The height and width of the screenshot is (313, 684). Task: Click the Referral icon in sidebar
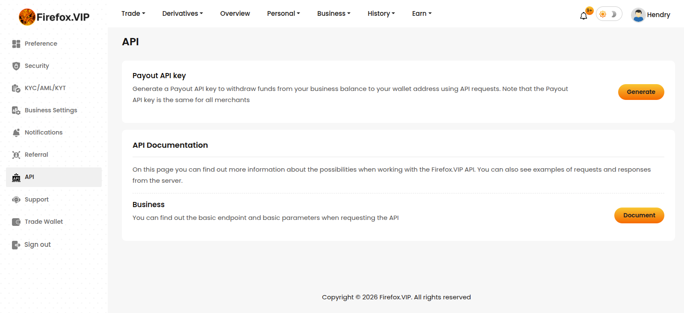tap(16, 155)
